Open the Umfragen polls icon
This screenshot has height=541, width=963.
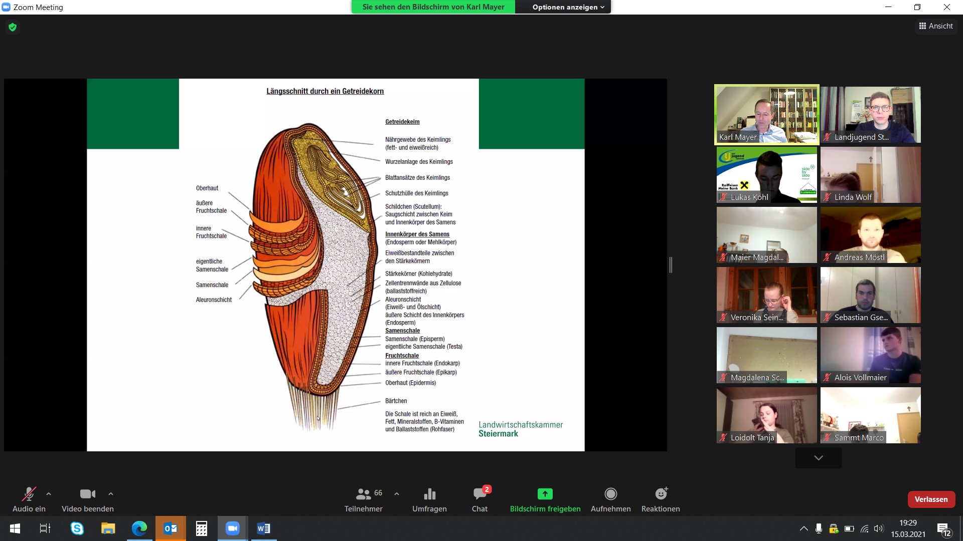click(x=429, y=494)
